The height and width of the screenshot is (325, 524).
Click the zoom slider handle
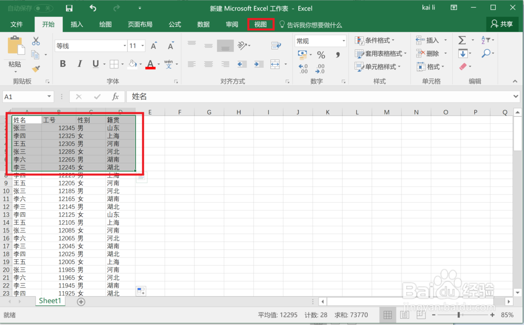(459, 315)
